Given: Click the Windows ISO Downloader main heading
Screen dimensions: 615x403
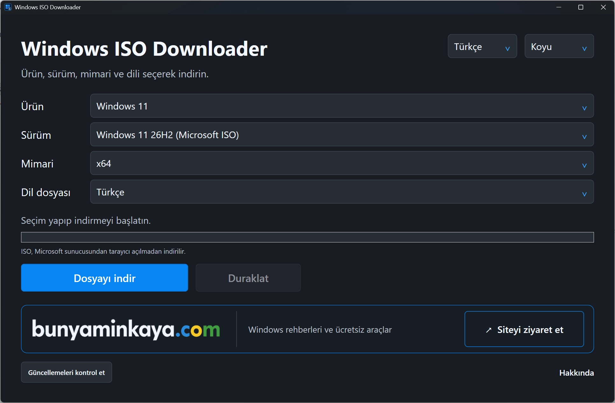Looking at the screenshot, I should pos(144,49).
